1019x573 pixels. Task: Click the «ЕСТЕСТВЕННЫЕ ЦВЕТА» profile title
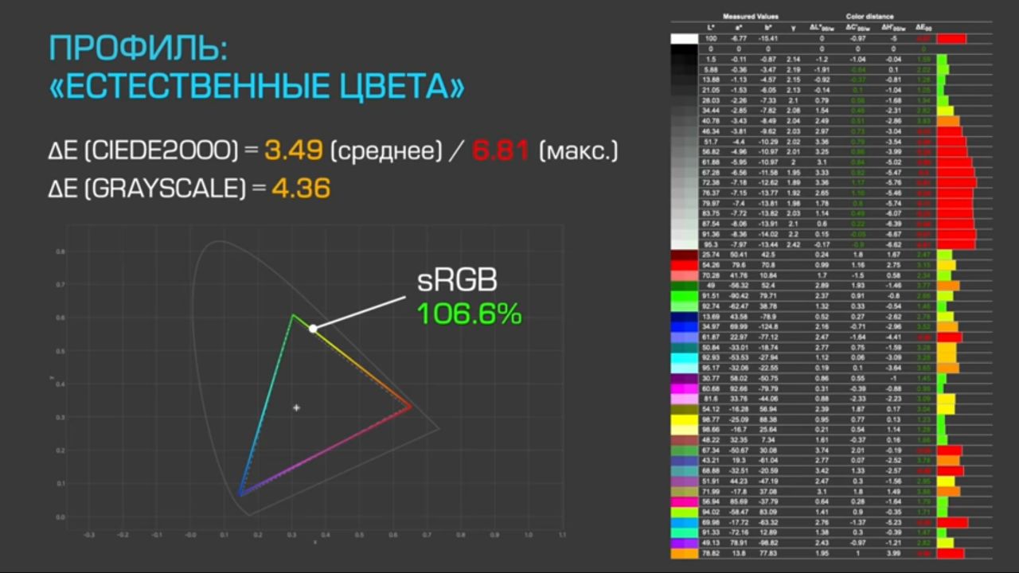258,87
